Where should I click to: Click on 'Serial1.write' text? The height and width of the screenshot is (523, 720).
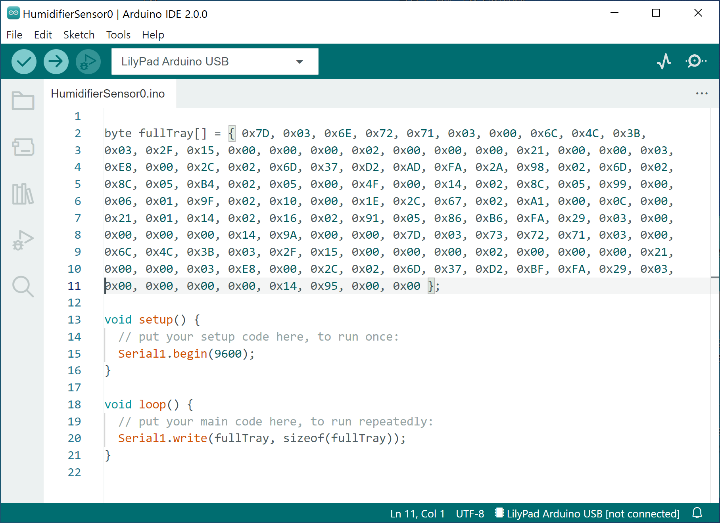(x=163, y=438)
